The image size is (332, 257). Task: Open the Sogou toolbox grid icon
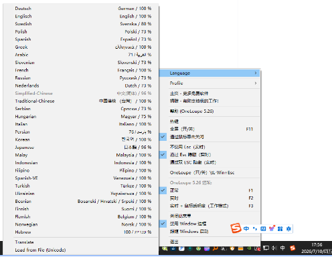coord(280,229)
